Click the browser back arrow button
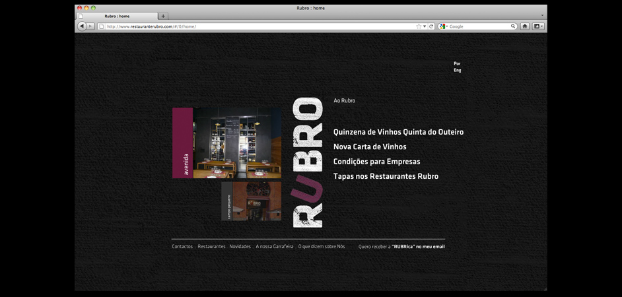 (x=82, y=26)
